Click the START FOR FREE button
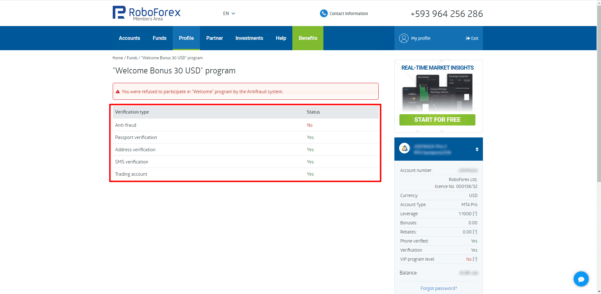 pos(437,120)
